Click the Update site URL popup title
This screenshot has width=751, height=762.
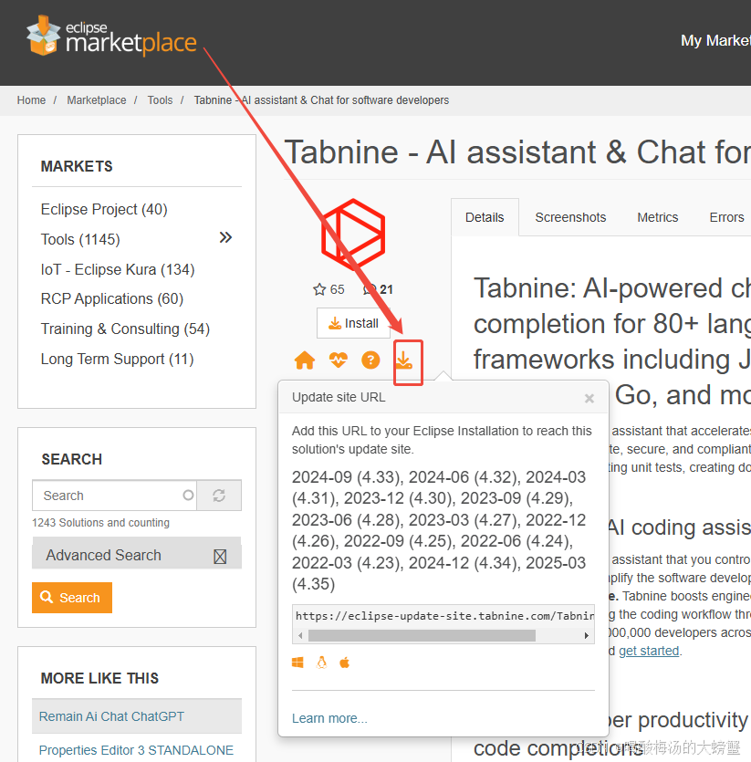[339, 398]
